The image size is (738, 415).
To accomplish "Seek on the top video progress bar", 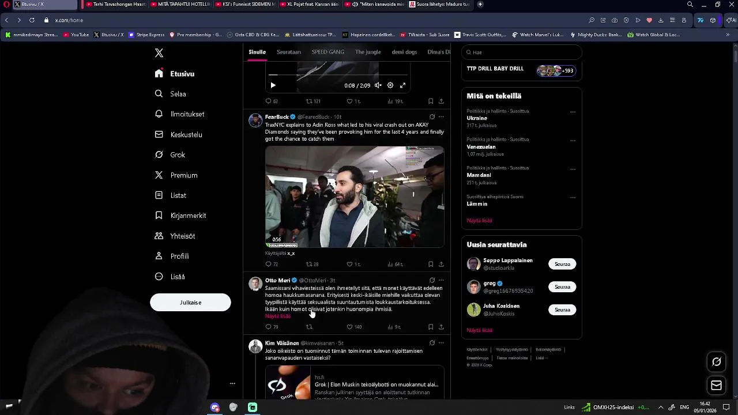I will 337,75.
